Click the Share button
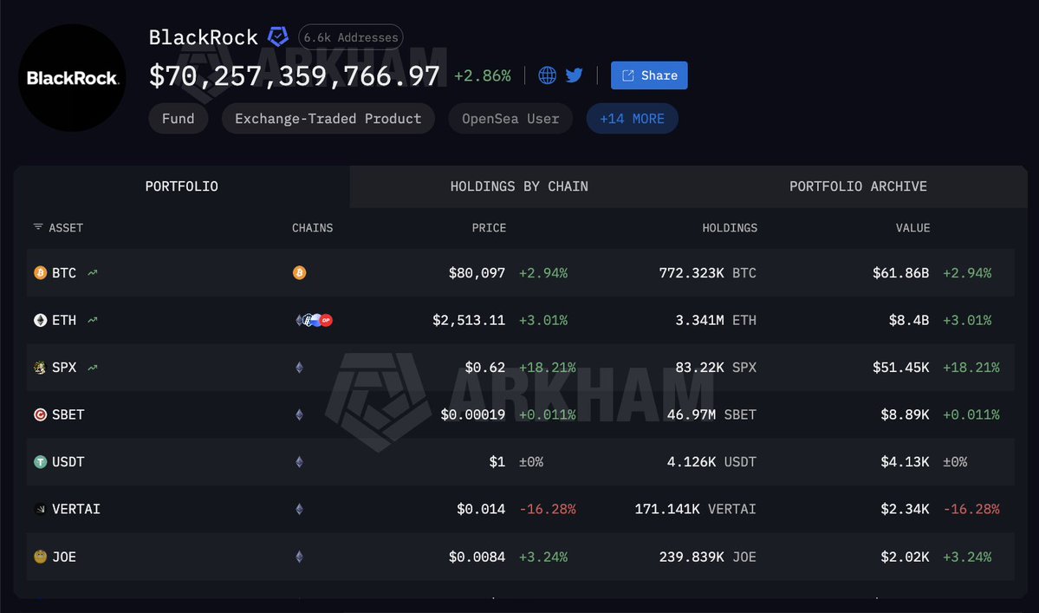This screenshot has width=1039, height=613. click(649, 75)
